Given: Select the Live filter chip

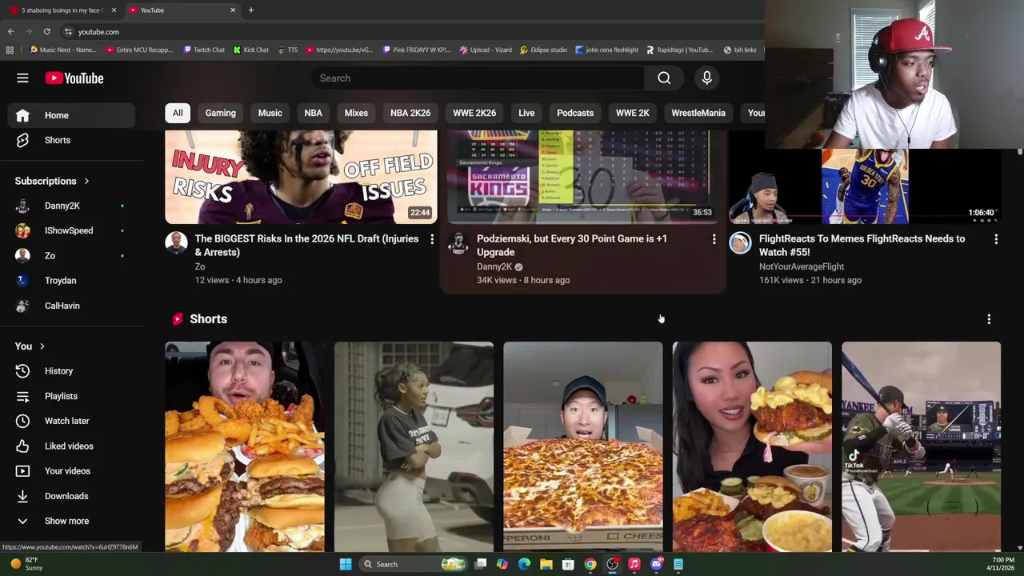Looking at the screenshot, I should (x=526, y=113).
